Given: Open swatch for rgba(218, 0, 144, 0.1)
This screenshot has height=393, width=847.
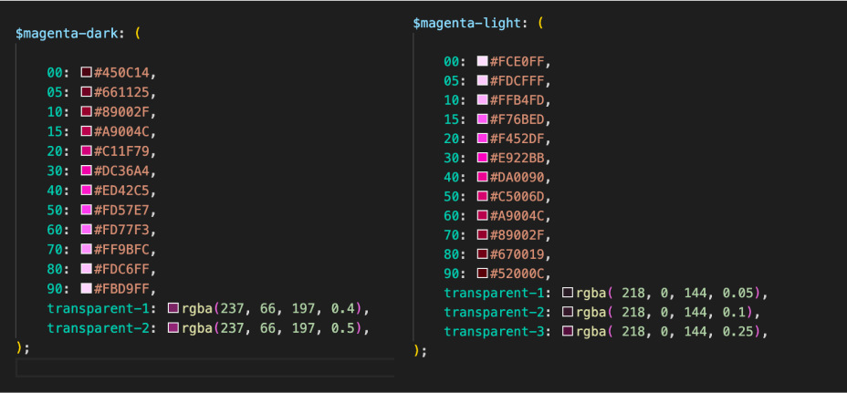Looking at the screenshot, I should point(568,312).
